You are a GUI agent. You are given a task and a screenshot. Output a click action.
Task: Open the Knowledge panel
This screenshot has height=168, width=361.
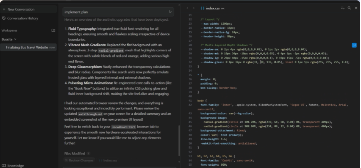(x=15, y=165)
